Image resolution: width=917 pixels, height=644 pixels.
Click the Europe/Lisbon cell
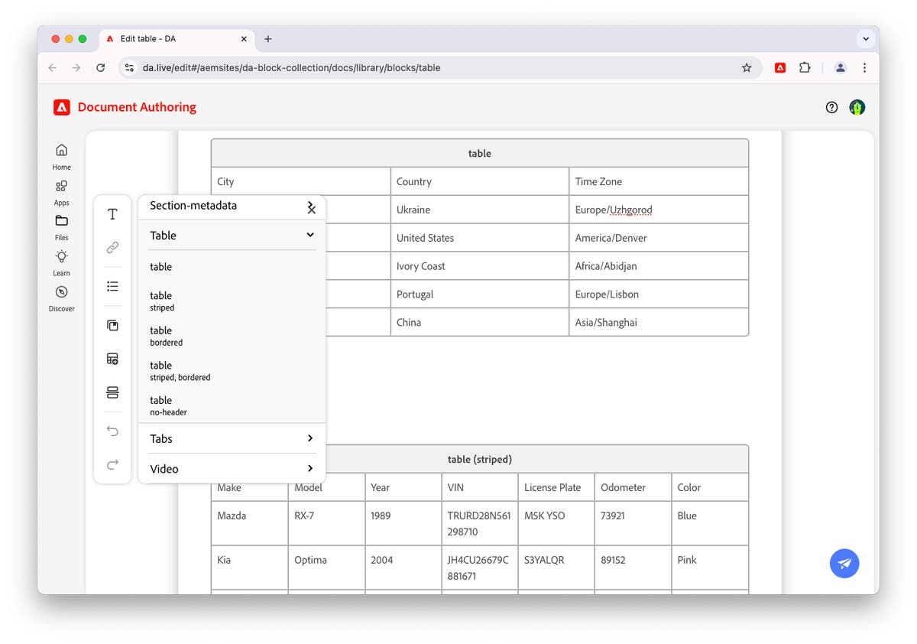click(x=659, y=294)
